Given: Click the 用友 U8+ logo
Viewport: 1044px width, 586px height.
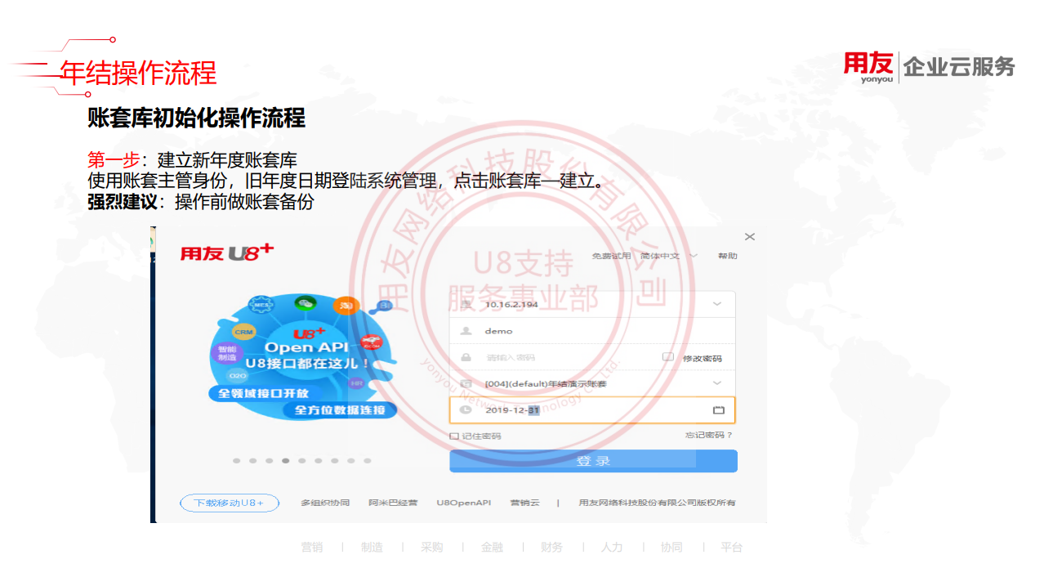Looking at the screenshot, I should tap(227, 253).
